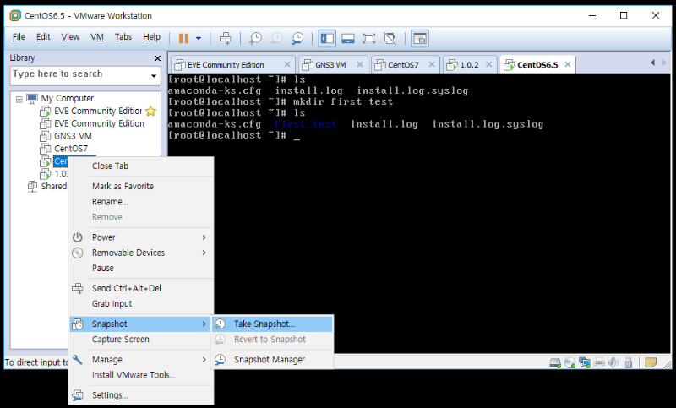Screen dimensions: 676x408
Task: Close the GNS3 VM tab
Action: [360, 65]
